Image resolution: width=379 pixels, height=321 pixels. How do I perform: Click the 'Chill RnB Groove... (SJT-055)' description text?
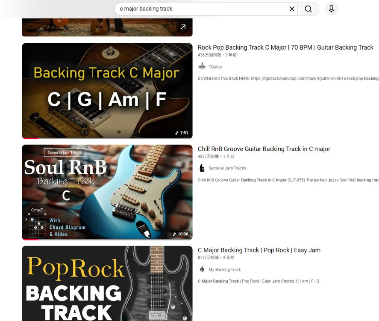[x=288, y=180]
